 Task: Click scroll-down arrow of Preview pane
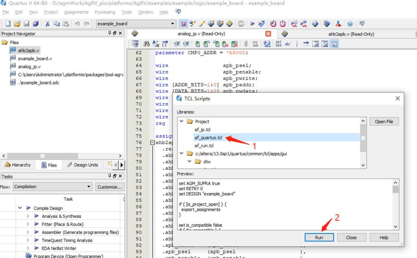[x=396, y=226]
